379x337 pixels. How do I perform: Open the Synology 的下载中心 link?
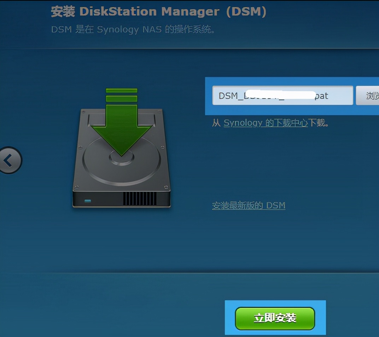point(266,123)
